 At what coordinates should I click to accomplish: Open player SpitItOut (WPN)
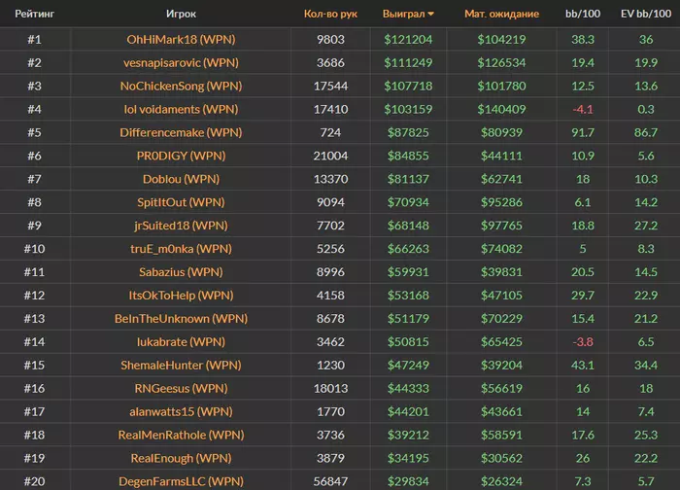click(181, 202)
